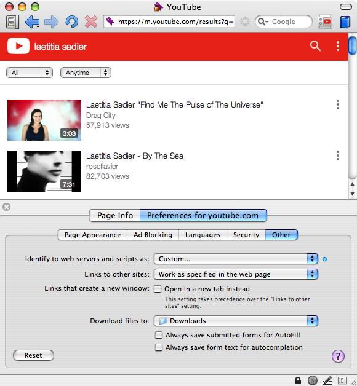The width and height of the screenshot is (357, 386).
Task: Click the page vertical scrollbar thumb
Action: click(352, 45)
